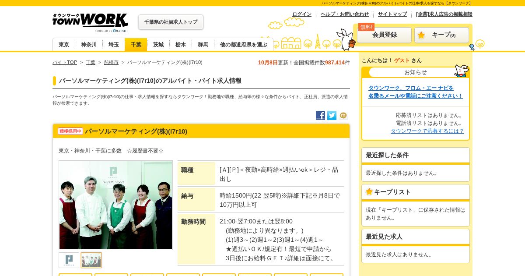Click the 積極採用中 badge
Image resolution: width=525 pixels, height=276 pixels.
click(x=70, y=131)
